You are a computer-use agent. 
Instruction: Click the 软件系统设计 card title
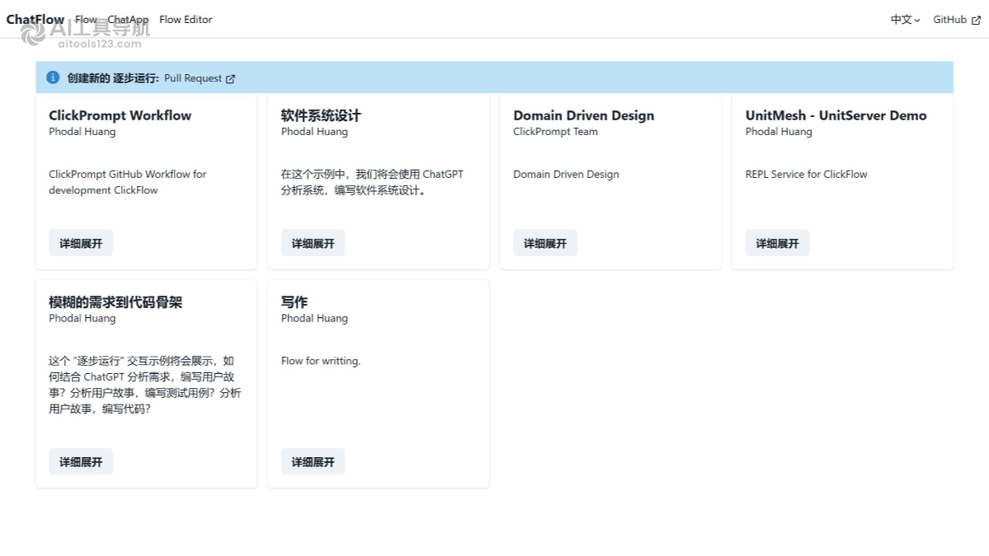[321, 115]
